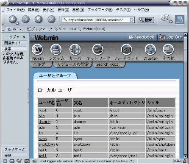Open the Vine Linux bookmark link
The height and width of the screenshot is (164, 189).
(x=66, y=29)
